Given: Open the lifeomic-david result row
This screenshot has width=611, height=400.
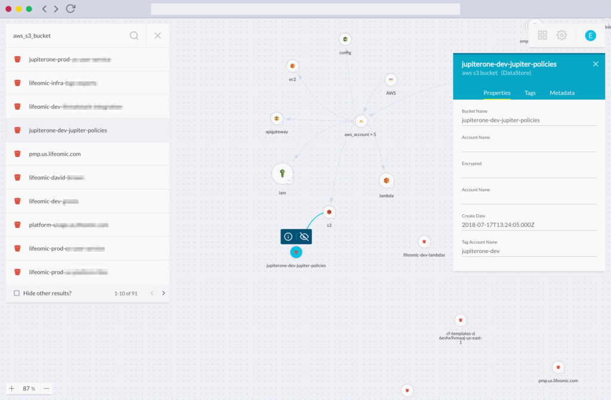Looking at the screenshot, I should 88,177.
